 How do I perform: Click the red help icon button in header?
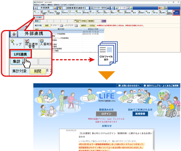point(161,8)
